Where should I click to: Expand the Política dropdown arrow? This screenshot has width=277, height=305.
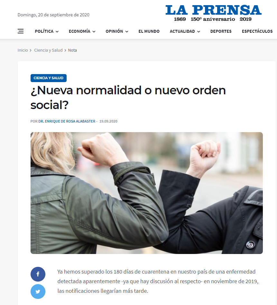[57, 31]
